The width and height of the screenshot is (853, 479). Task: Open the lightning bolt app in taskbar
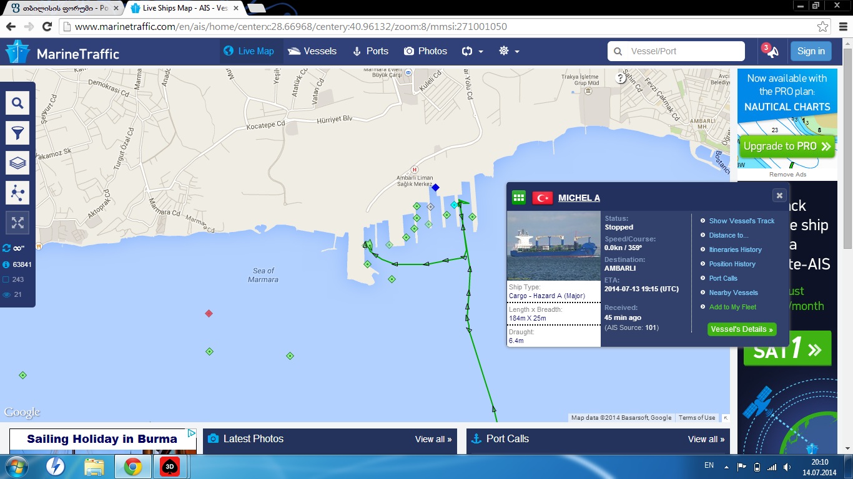coord(56,467)
